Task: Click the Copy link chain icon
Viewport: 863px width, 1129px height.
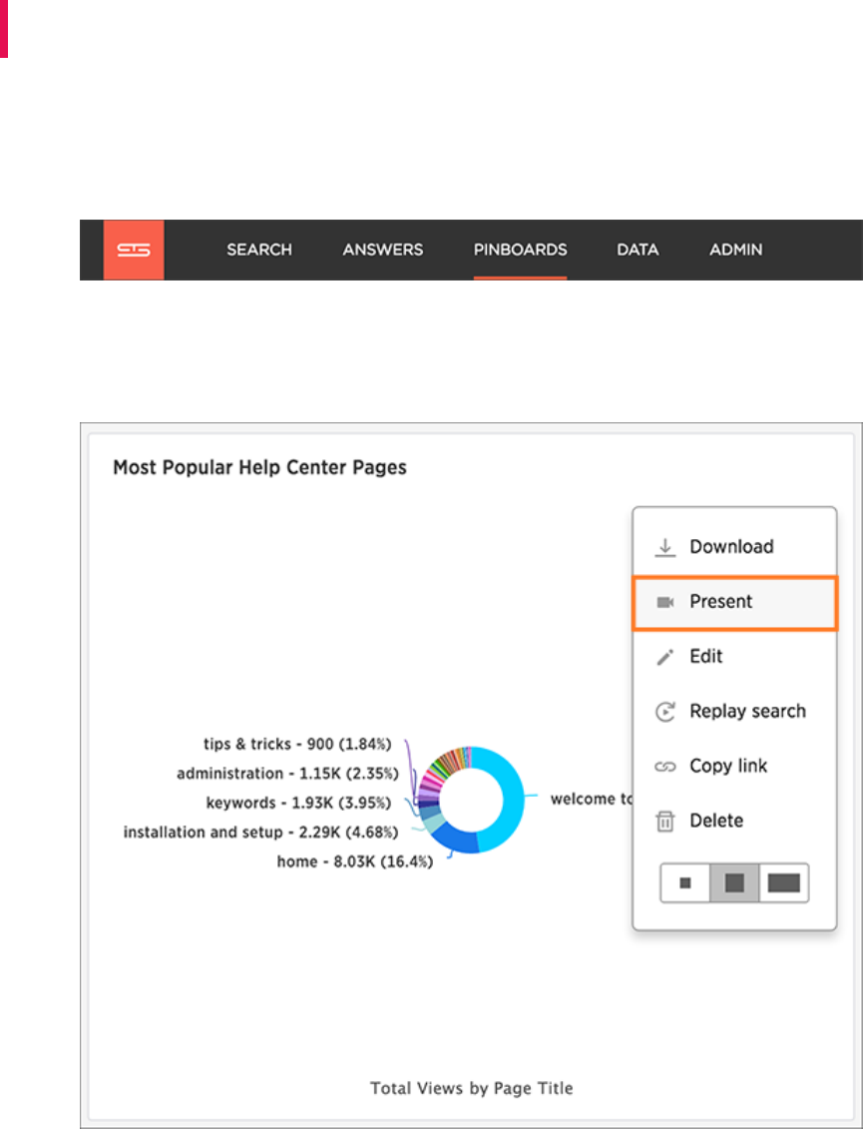Action: (665, 766)
